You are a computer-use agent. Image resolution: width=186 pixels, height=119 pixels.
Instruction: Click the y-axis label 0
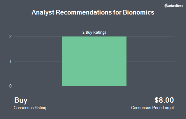(x=11, y=86)
